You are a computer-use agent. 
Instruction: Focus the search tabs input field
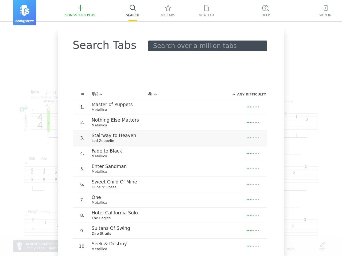(208, 46)
